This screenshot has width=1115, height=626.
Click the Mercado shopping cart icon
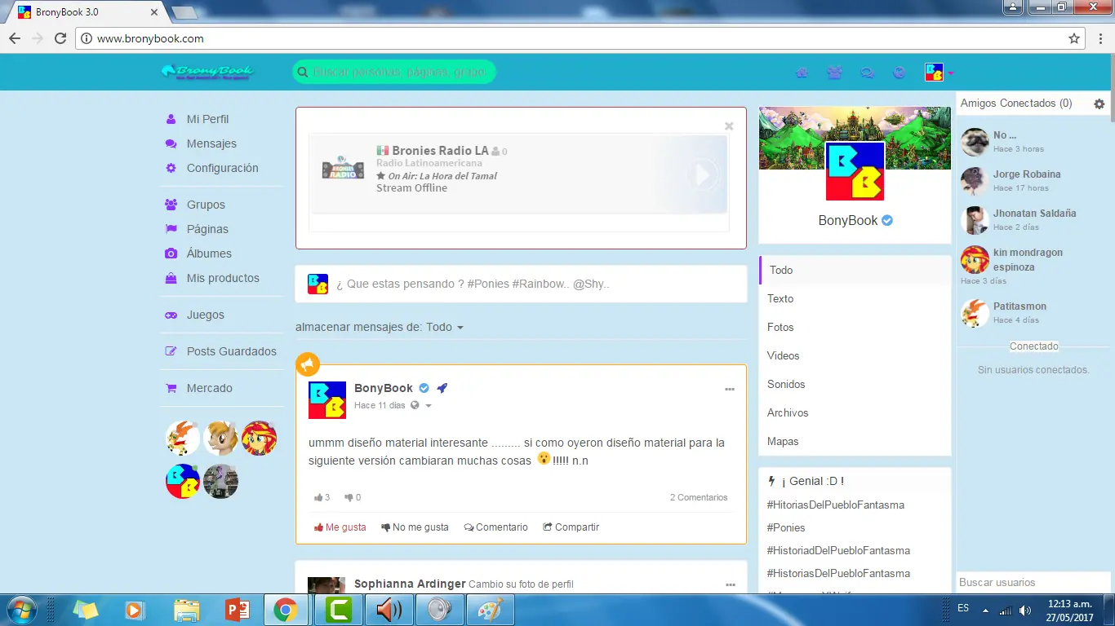pyautogui.click(x=171, y=388)
